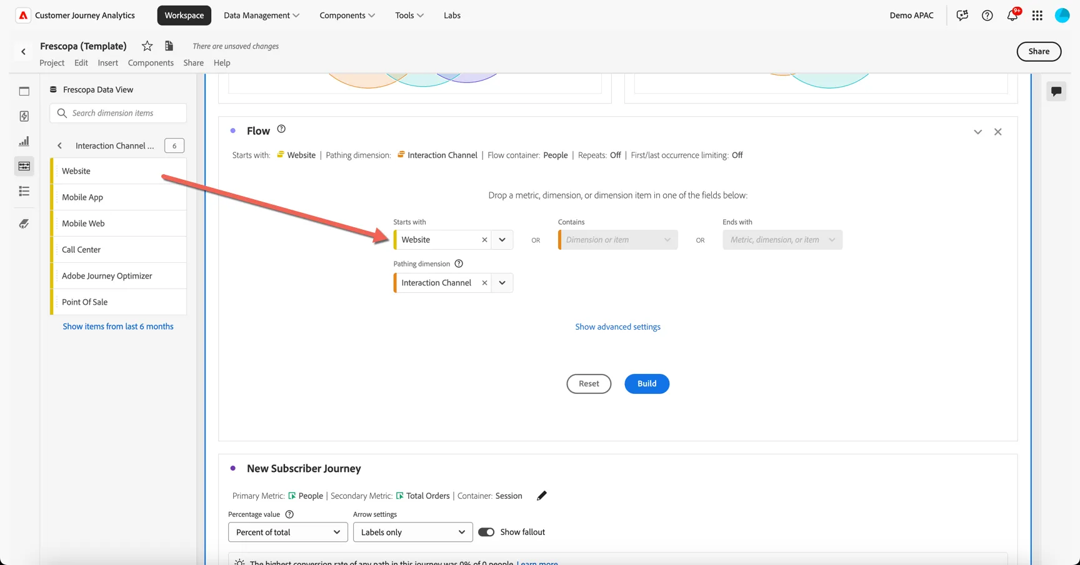Select the Point Of Sale item
The image size is (1080, 565).
tap(119, 302)
